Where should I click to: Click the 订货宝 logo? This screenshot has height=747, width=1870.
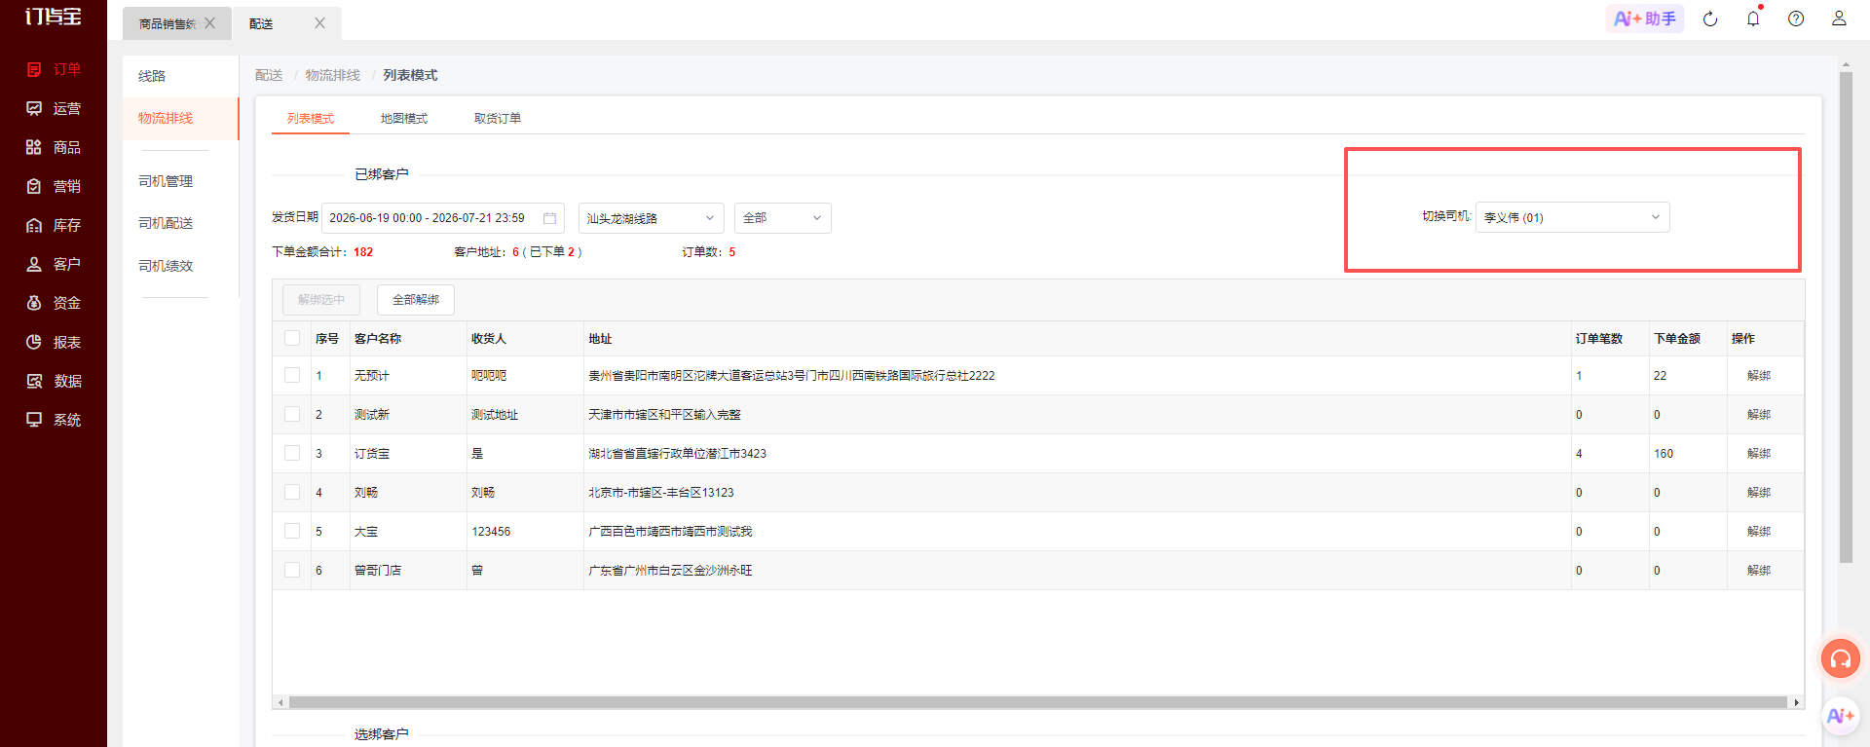click(x=54, y=17)
